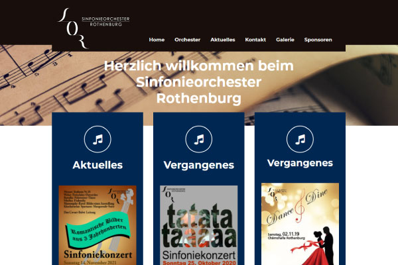Click the Sinfonieorchester Rothenburg SOR logo

(x=94, y=28)
